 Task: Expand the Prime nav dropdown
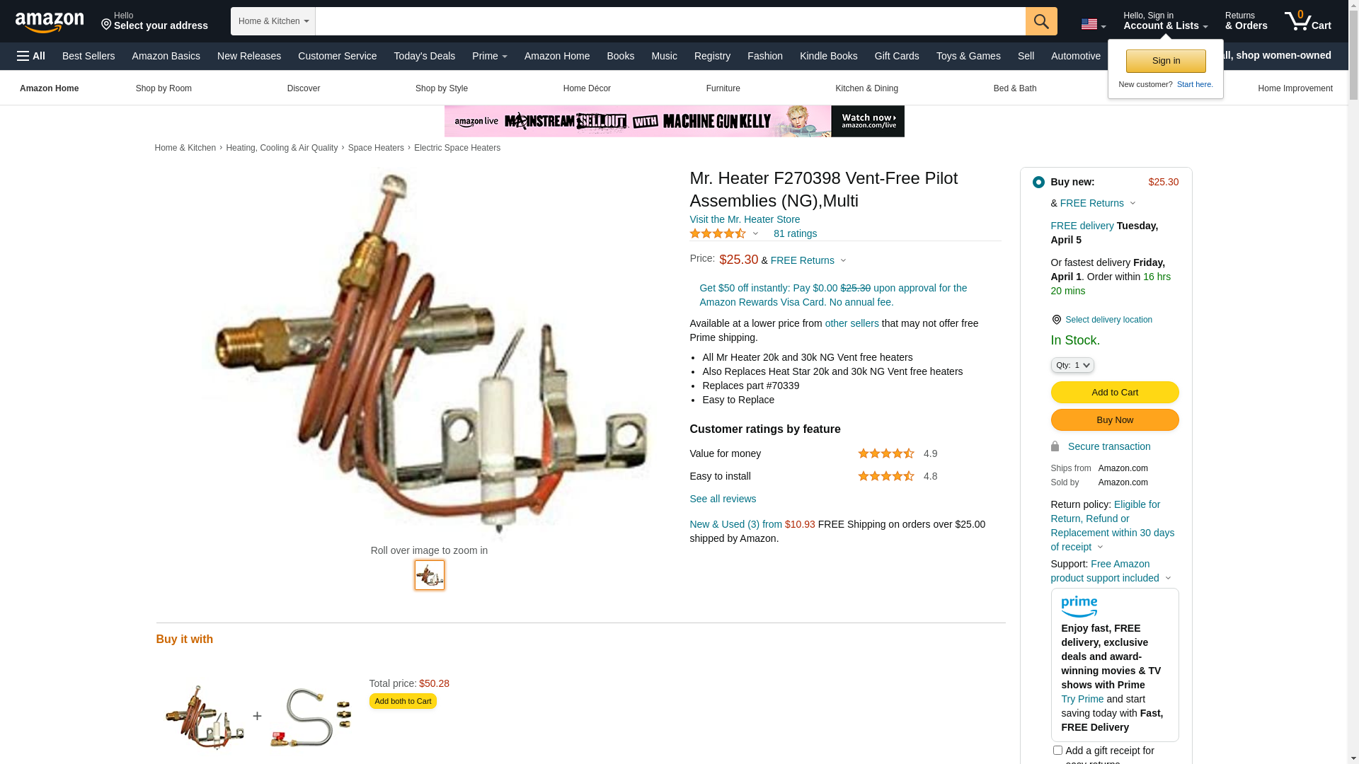pyautogui.click(x=490, y=56)
